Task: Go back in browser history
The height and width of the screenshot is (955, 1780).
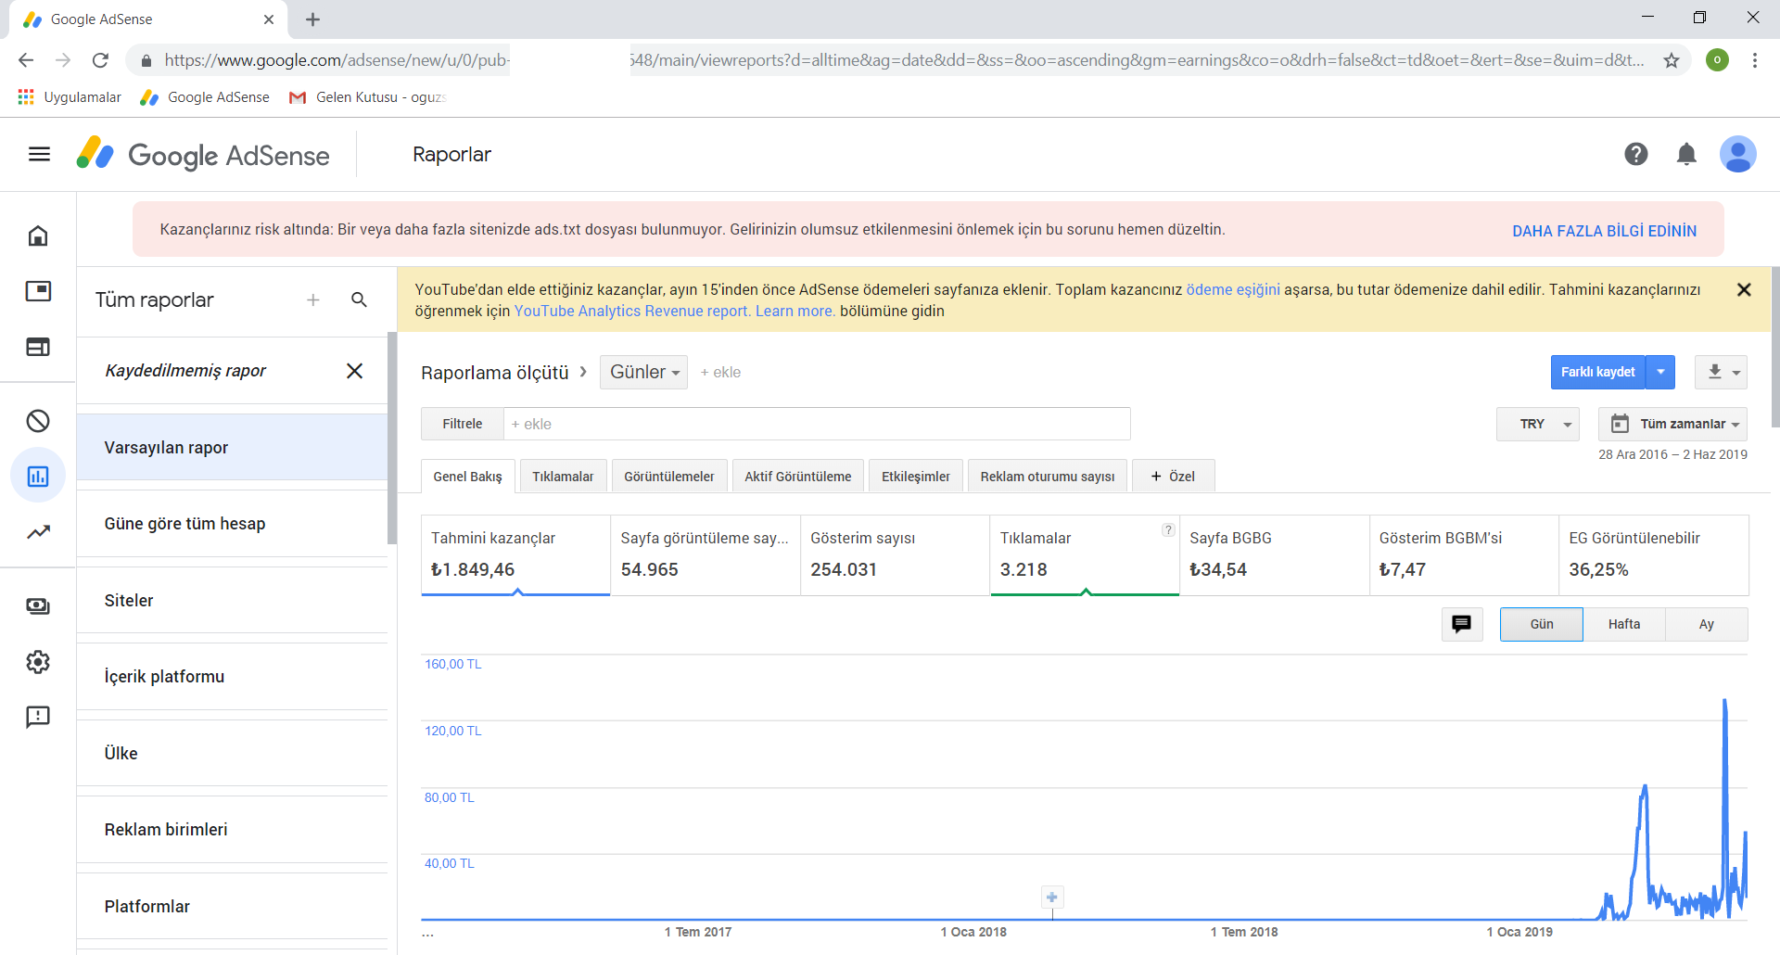Action: [26, 60]
